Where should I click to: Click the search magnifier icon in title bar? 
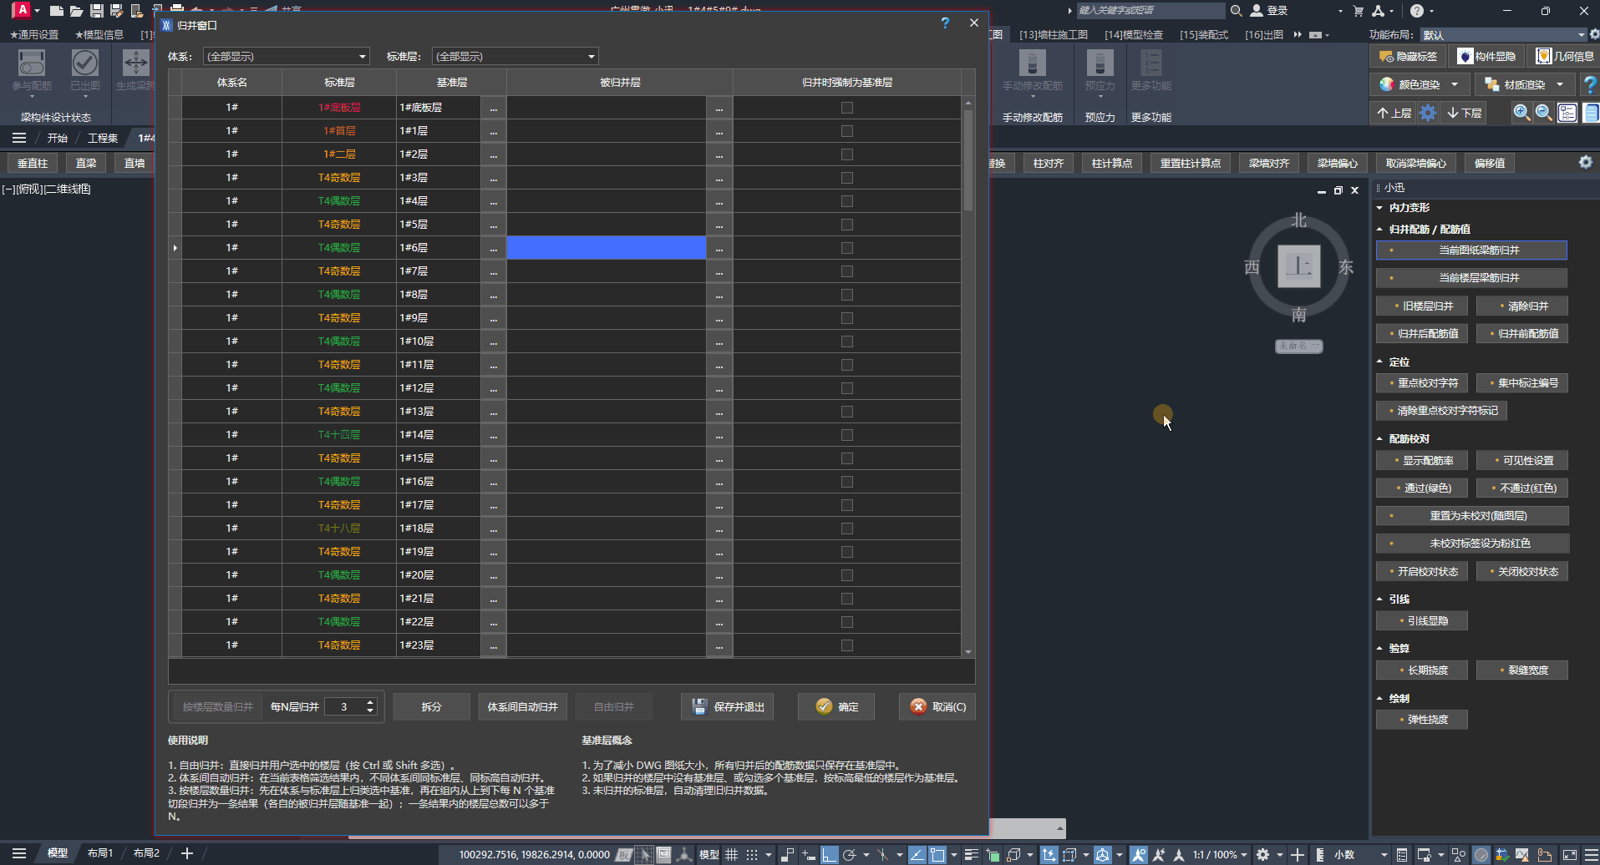click(x=1237, y=11)
